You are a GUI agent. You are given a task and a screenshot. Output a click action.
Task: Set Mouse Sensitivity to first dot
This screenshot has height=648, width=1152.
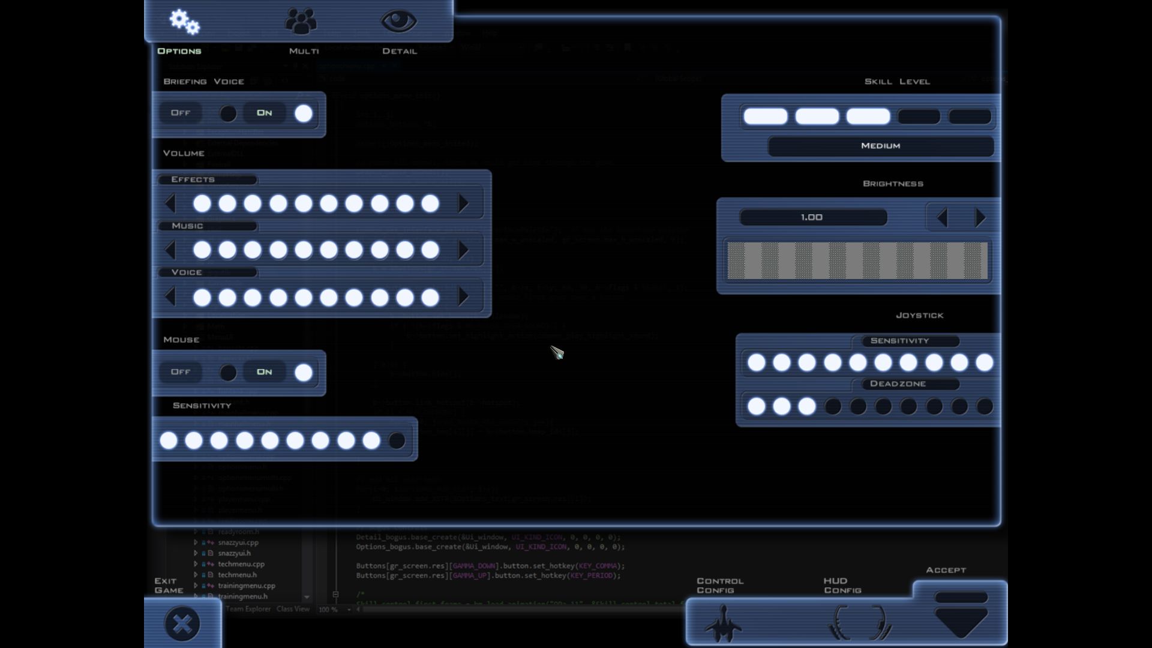coord(169,440)
